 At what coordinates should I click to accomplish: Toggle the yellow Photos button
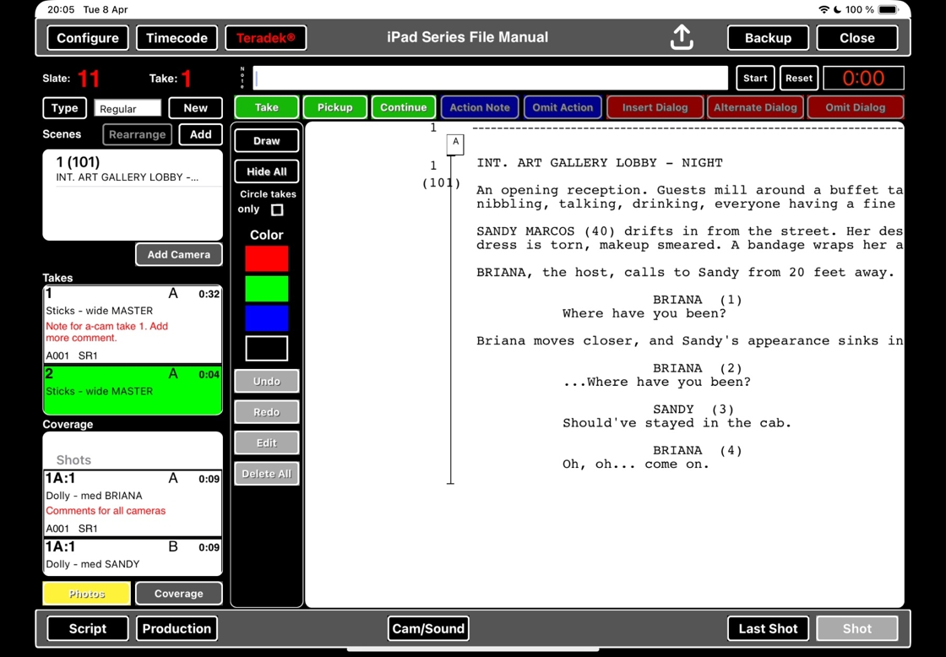point(87,594)
